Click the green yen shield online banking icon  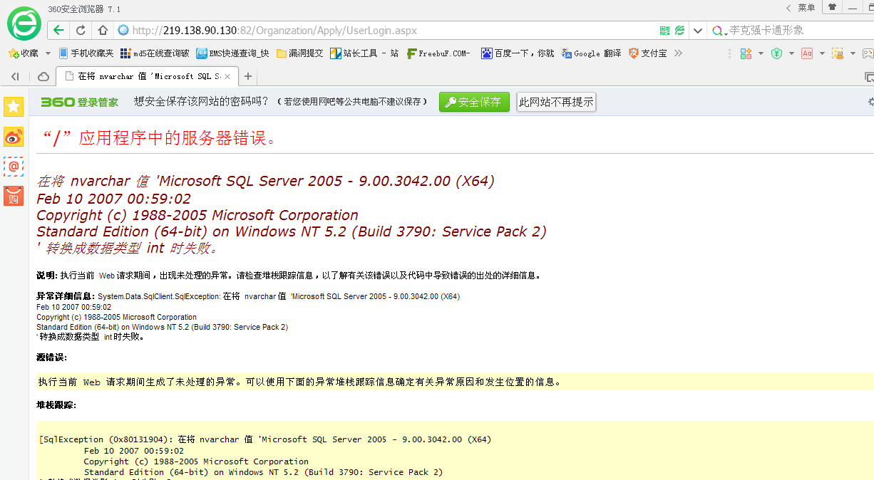776,53
